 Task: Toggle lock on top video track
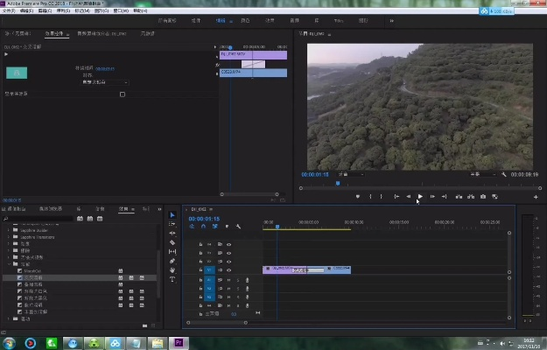(200, 244)
